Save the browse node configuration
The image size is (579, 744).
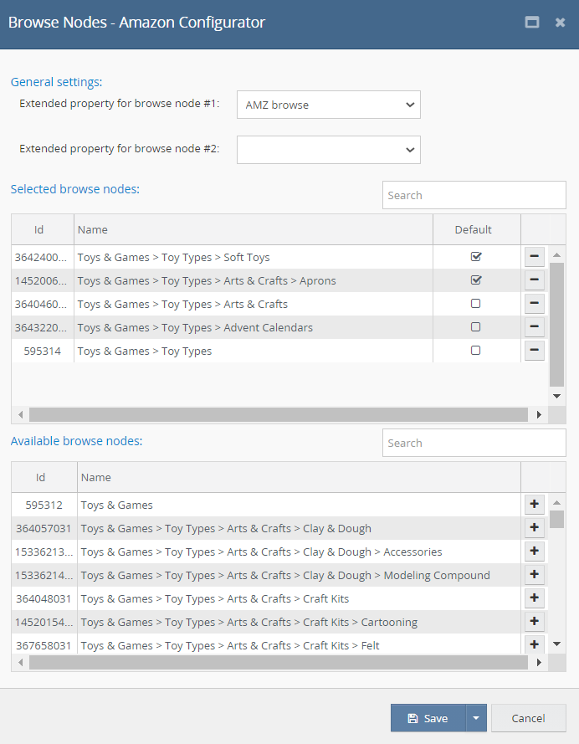pyautogui.click(x=428, y=718)
